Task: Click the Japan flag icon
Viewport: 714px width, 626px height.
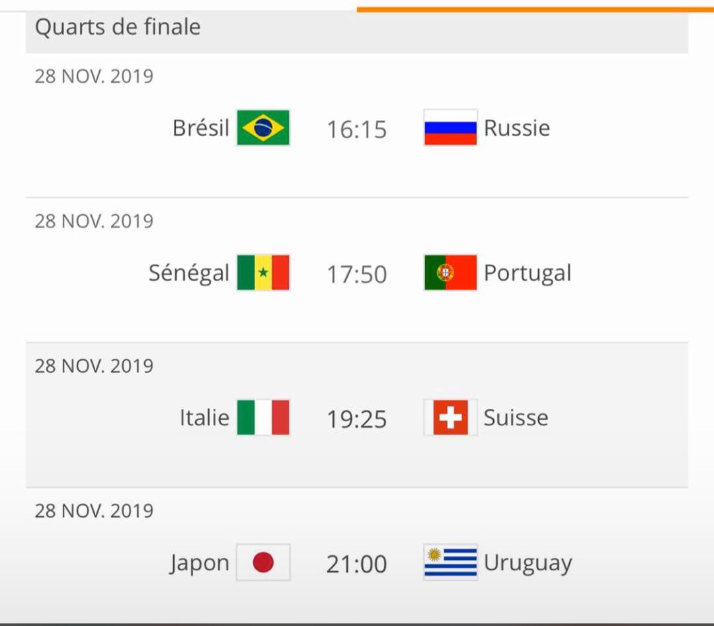Action: click(x=263, y=562)
